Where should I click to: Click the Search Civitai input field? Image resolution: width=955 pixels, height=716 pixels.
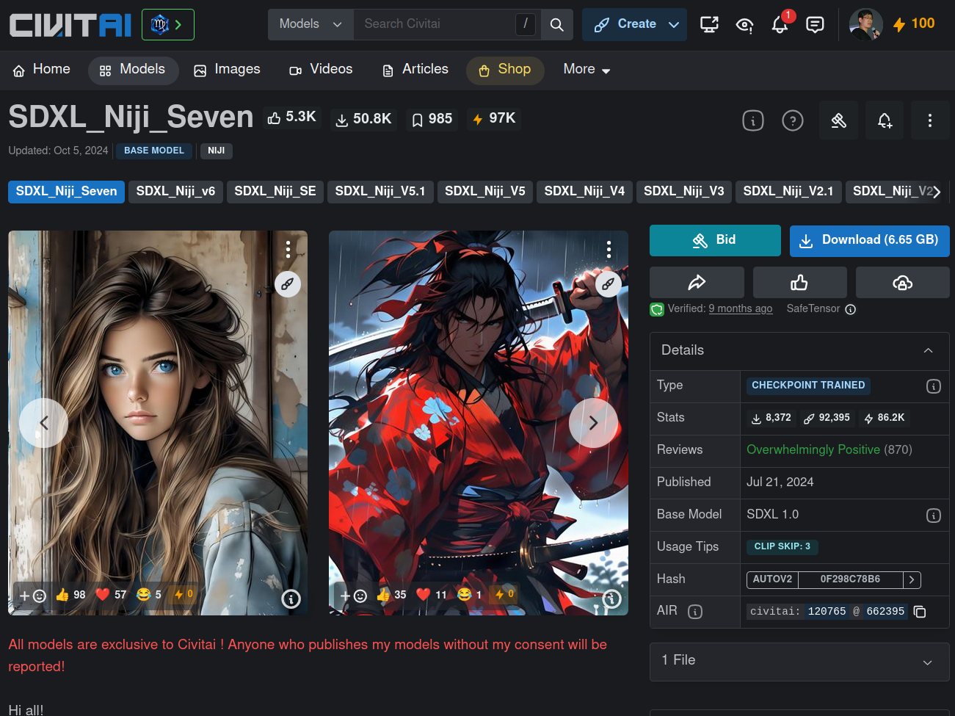tap(435, 24)
